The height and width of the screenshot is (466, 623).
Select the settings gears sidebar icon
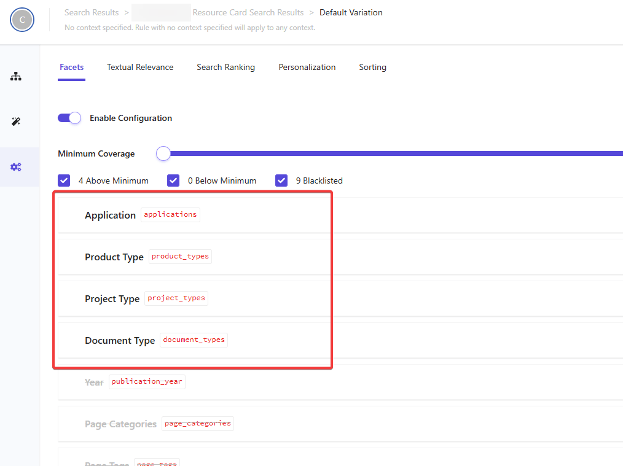click(x=16, y=167)
